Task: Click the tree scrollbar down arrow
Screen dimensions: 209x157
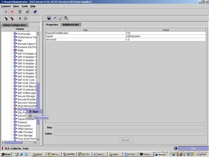Action: coord(38,139)
